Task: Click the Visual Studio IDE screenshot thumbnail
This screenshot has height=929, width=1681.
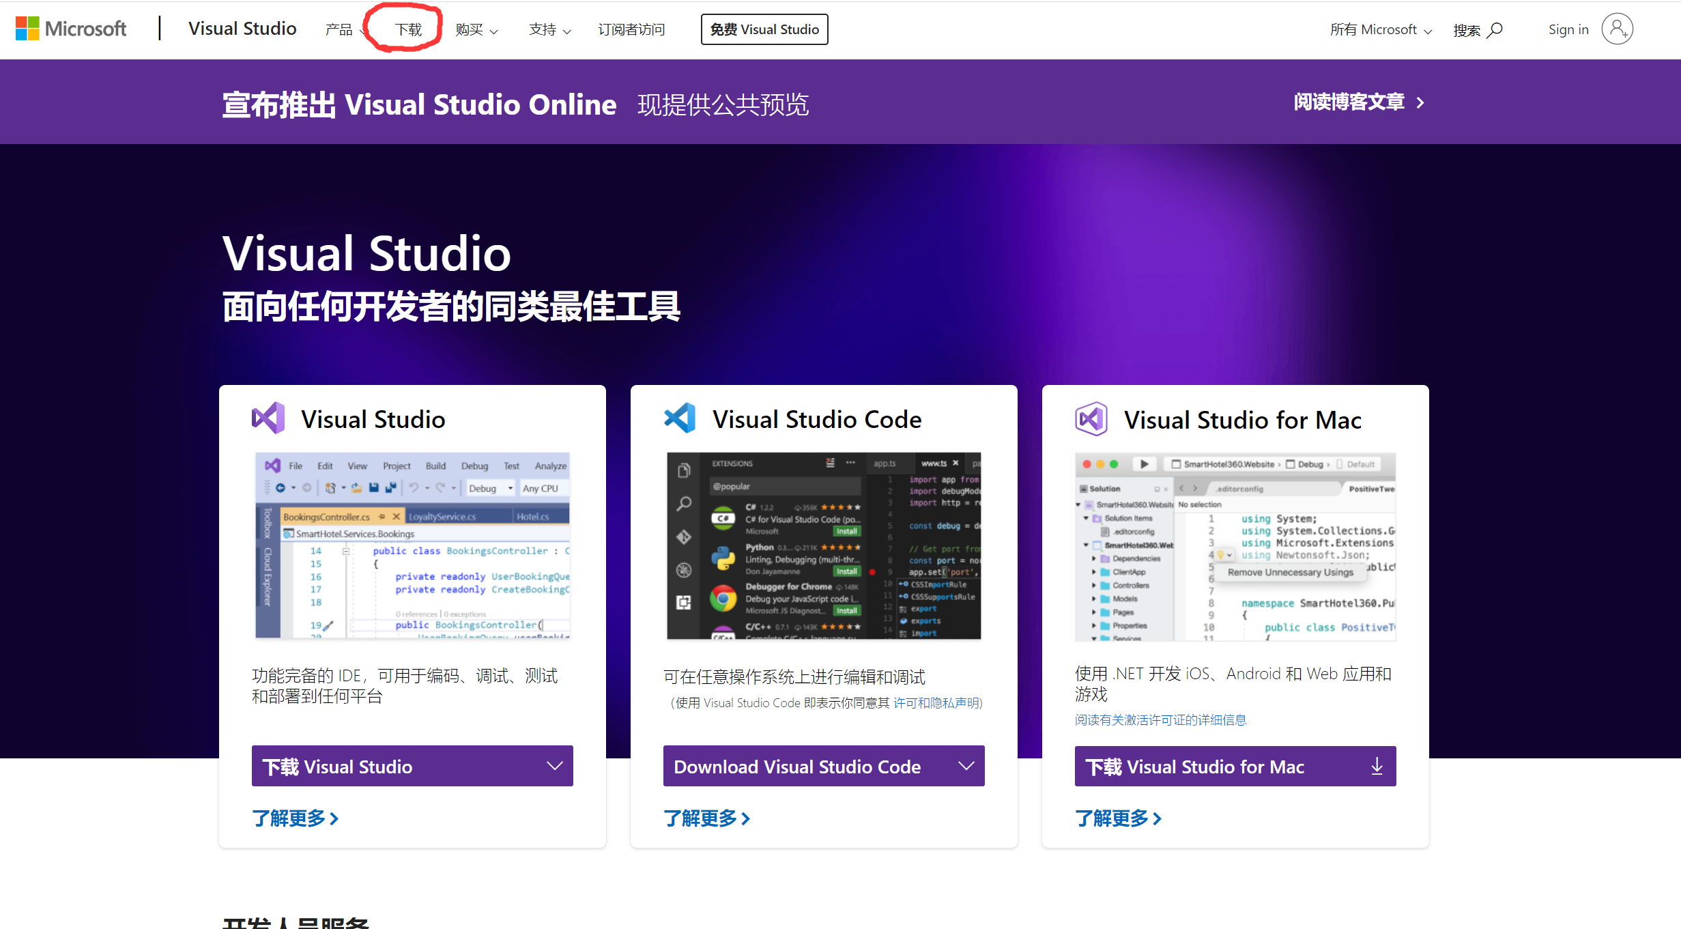Action: [x=412, y=545]
